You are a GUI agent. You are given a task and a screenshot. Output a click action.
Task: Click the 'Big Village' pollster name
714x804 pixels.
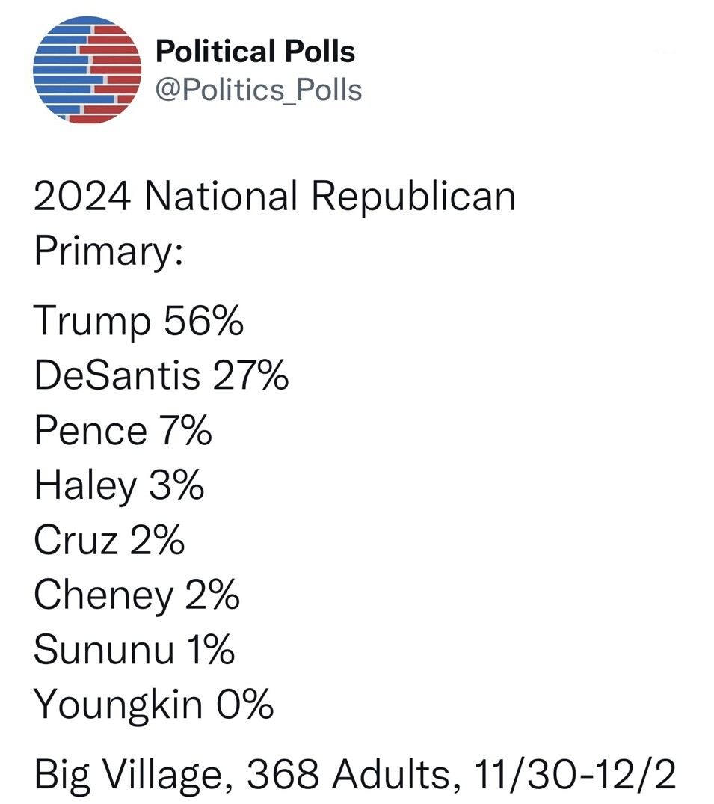click(x=129, y=774)
